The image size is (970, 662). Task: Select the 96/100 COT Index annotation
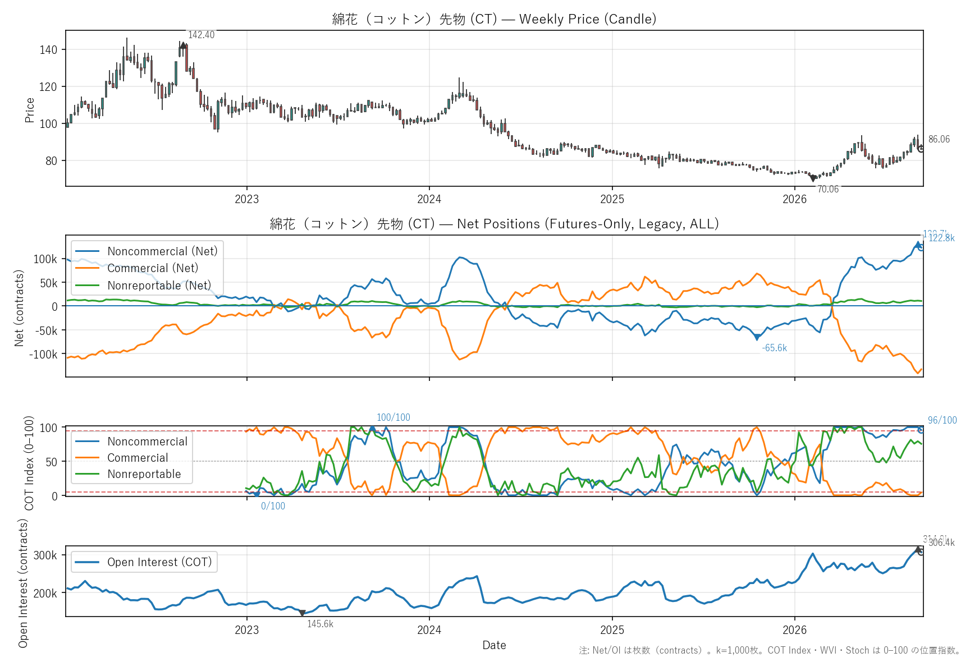[x=942, y=420]
